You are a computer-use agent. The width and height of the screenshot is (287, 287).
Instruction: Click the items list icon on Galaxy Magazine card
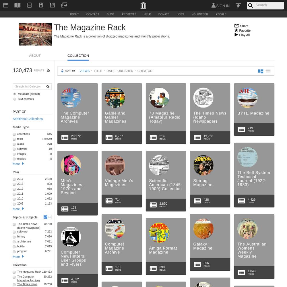197,265
